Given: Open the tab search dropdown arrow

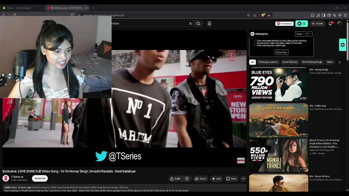Looking at the screenshot, I should pos(321,8).
